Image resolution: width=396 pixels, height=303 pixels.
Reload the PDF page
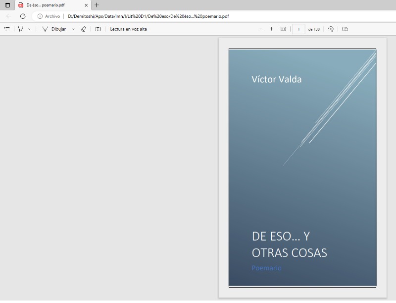coord(23,16)
